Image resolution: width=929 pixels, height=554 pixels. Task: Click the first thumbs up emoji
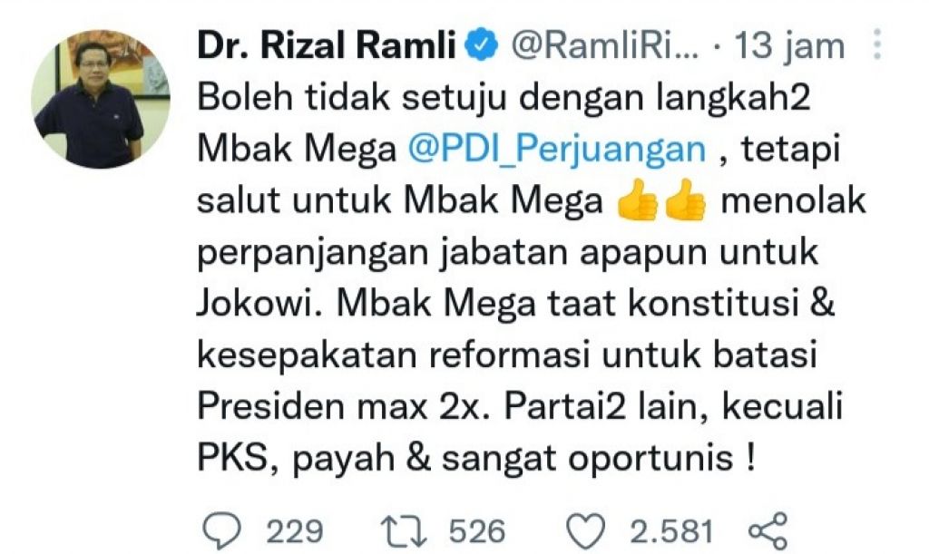point(637,200)
